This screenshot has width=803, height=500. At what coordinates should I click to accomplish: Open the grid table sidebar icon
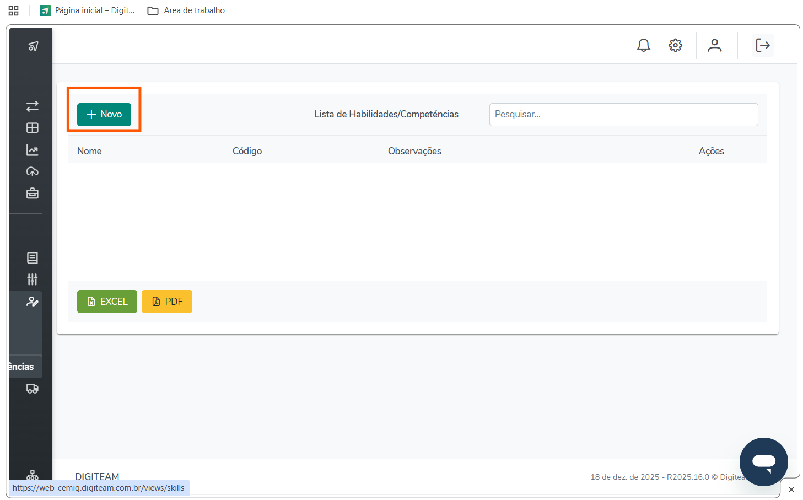(x=33, y=128)
